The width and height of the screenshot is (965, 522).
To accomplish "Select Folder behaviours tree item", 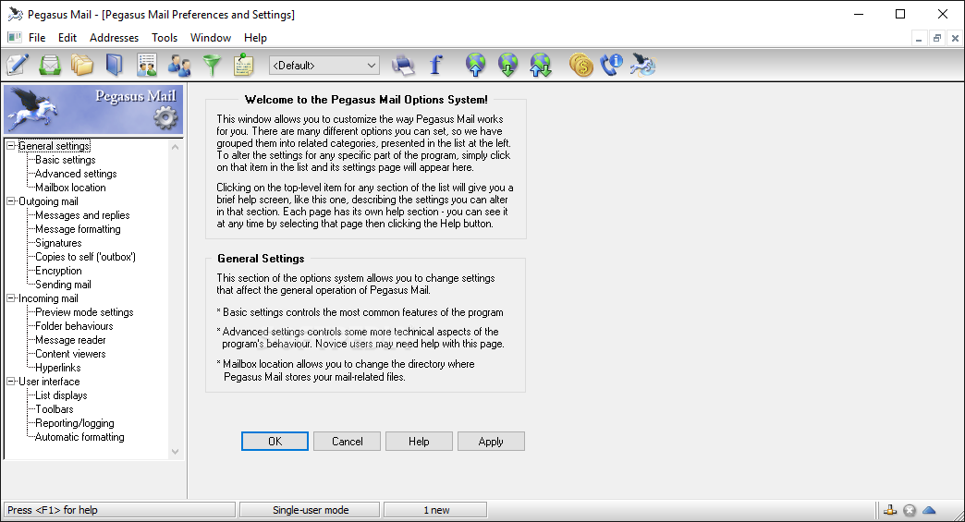I will 74,326.
